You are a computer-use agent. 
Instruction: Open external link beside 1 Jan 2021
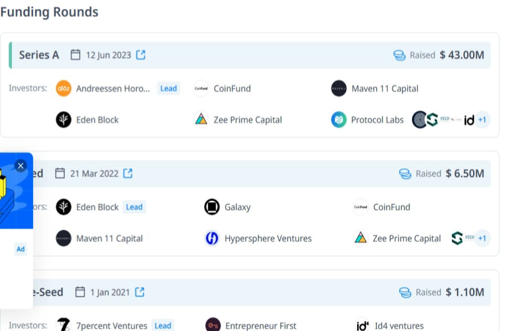pos(140,292)
